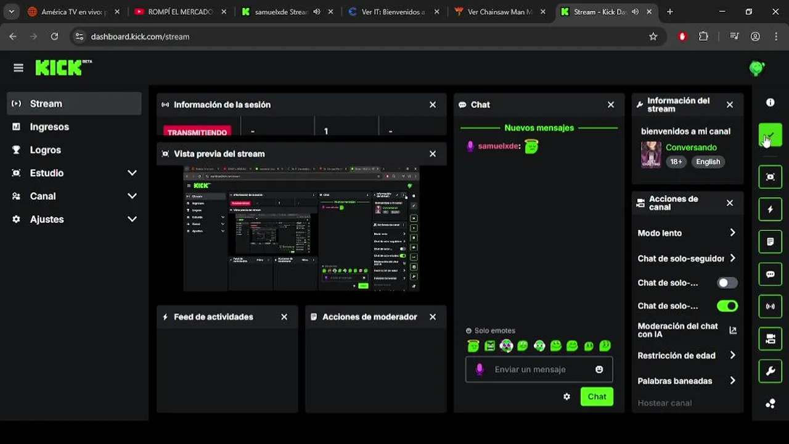This screenshot has height=444, width=789.
Task: Open Palabras baneadas options
Action: 687,381
